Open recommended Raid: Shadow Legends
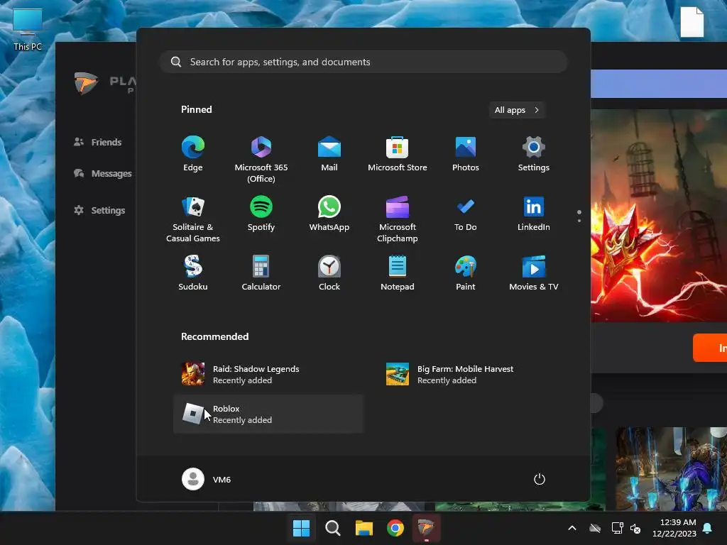 click(x=268, y=375)
